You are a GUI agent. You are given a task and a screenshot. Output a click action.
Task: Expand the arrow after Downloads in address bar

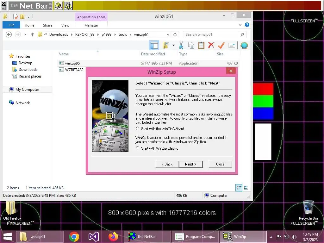click(72, 34)
